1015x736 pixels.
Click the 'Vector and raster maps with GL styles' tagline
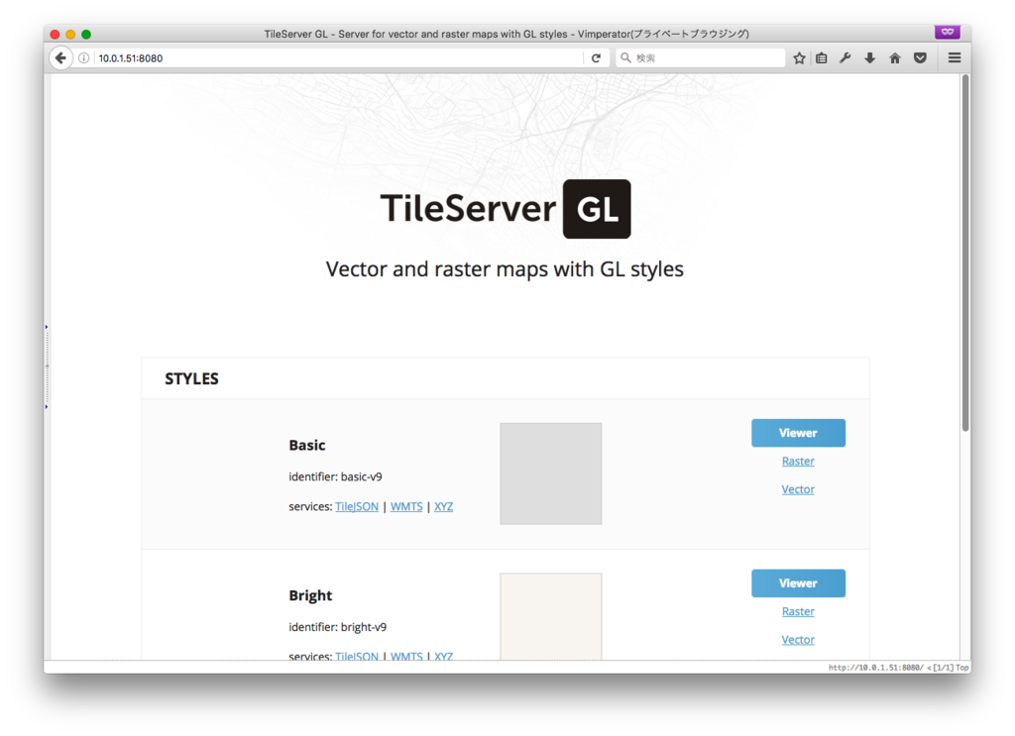(505, 269)
